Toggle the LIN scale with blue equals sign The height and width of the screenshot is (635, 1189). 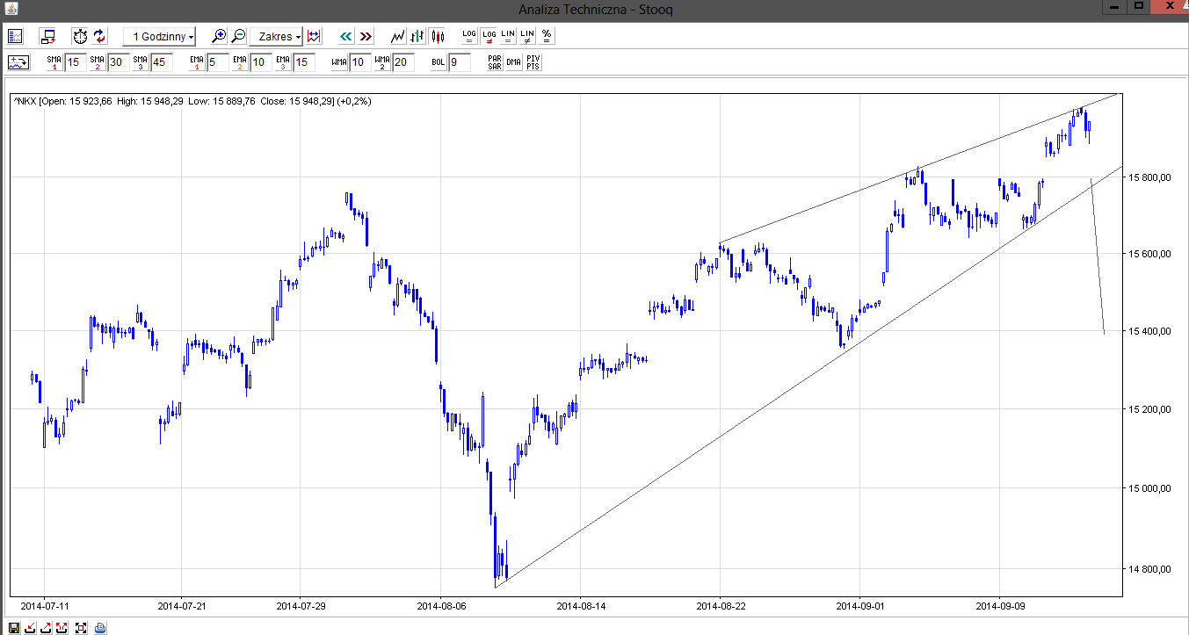pos(508,36)
